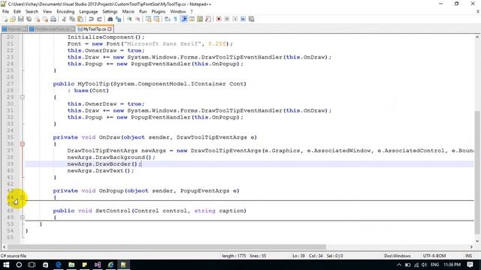Open the Replace toolbar icon

[x=118, y=19]
